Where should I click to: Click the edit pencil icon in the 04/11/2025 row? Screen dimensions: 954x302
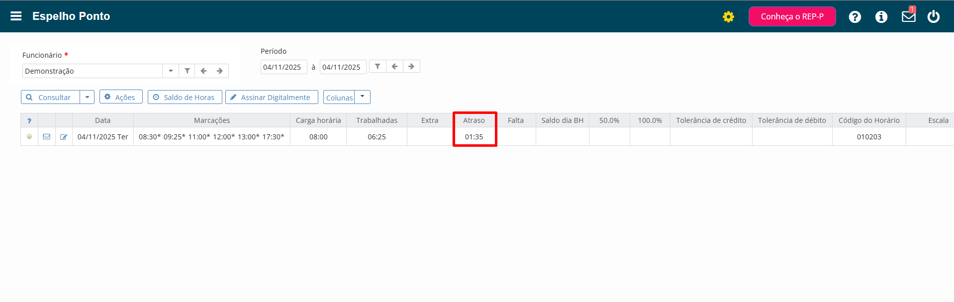tap(64, 137)
